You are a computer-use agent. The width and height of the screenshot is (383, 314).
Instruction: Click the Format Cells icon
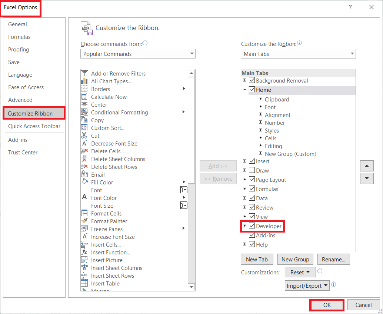(84, 213)
